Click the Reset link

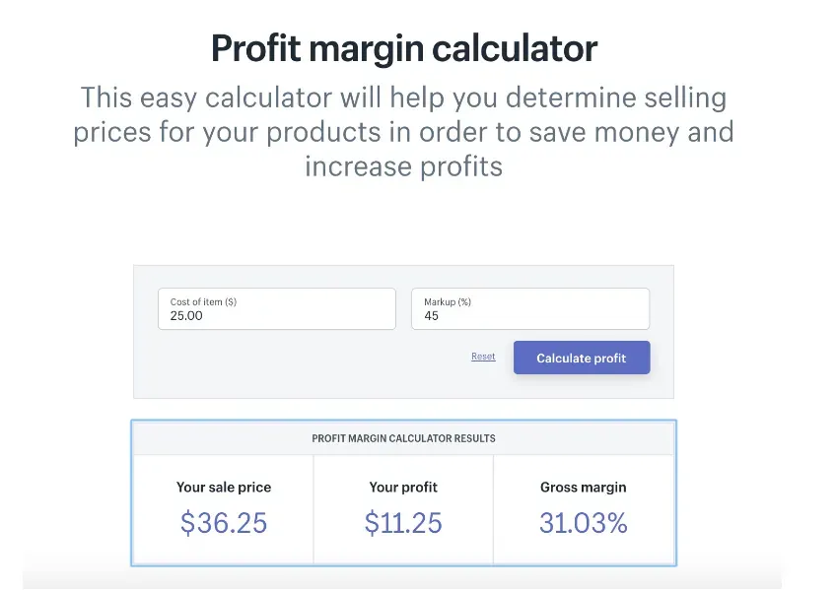pyautogui.click(x=483, y=357)
